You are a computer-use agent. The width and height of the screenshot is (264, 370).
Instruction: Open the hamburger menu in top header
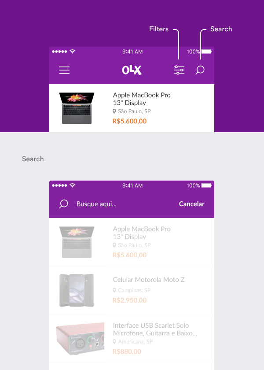64,70
